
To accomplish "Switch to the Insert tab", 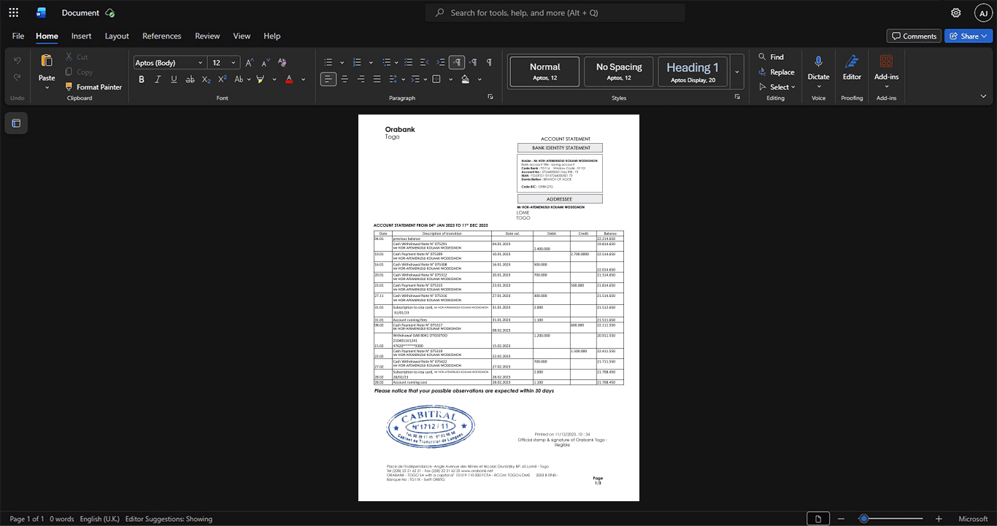I will click(x=81, y=36).
